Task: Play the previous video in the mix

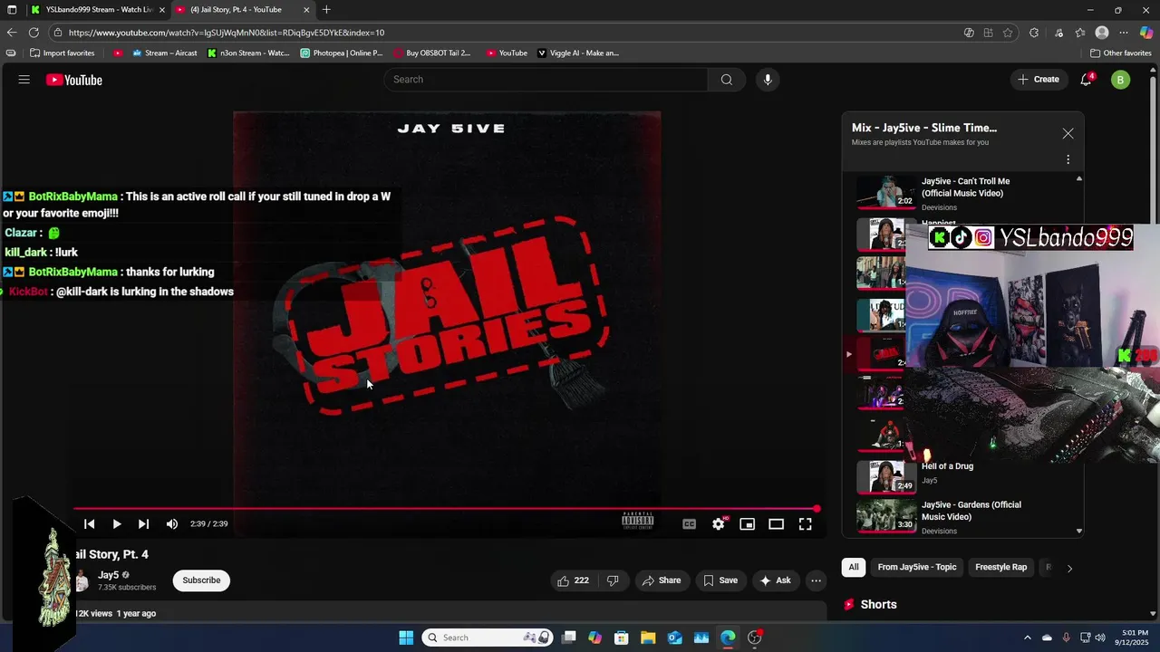Action: coord(89,523)
